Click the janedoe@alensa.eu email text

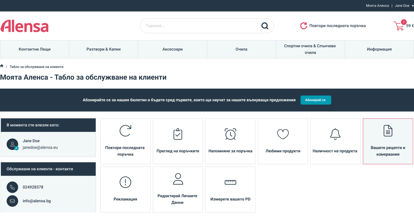(x=40, y=148)
